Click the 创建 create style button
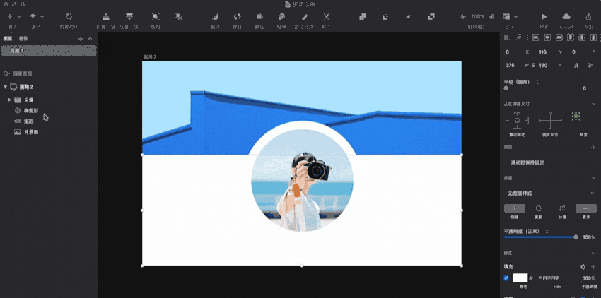 [x=514, y=208]
